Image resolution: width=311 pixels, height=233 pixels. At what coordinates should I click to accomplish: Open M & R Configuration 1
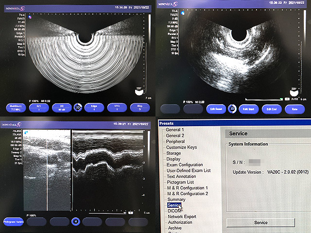point(188,188)
